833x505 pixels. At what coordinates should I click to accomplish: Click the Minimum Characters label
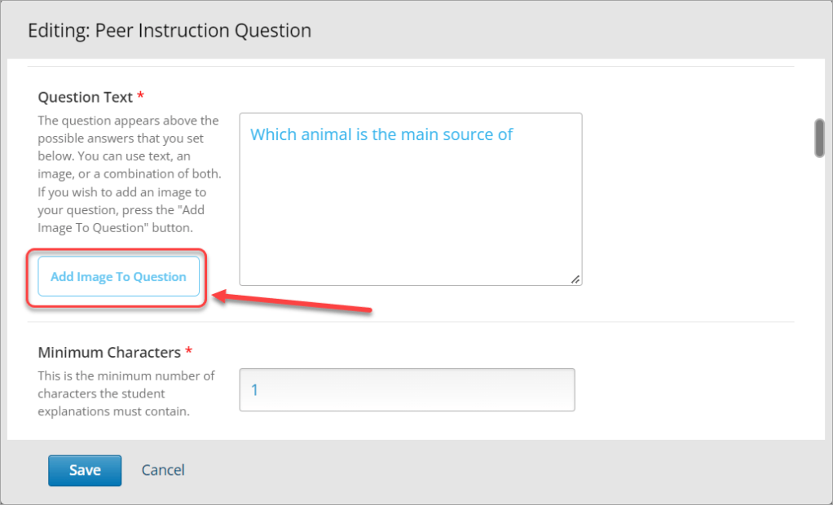pos(109,353)
